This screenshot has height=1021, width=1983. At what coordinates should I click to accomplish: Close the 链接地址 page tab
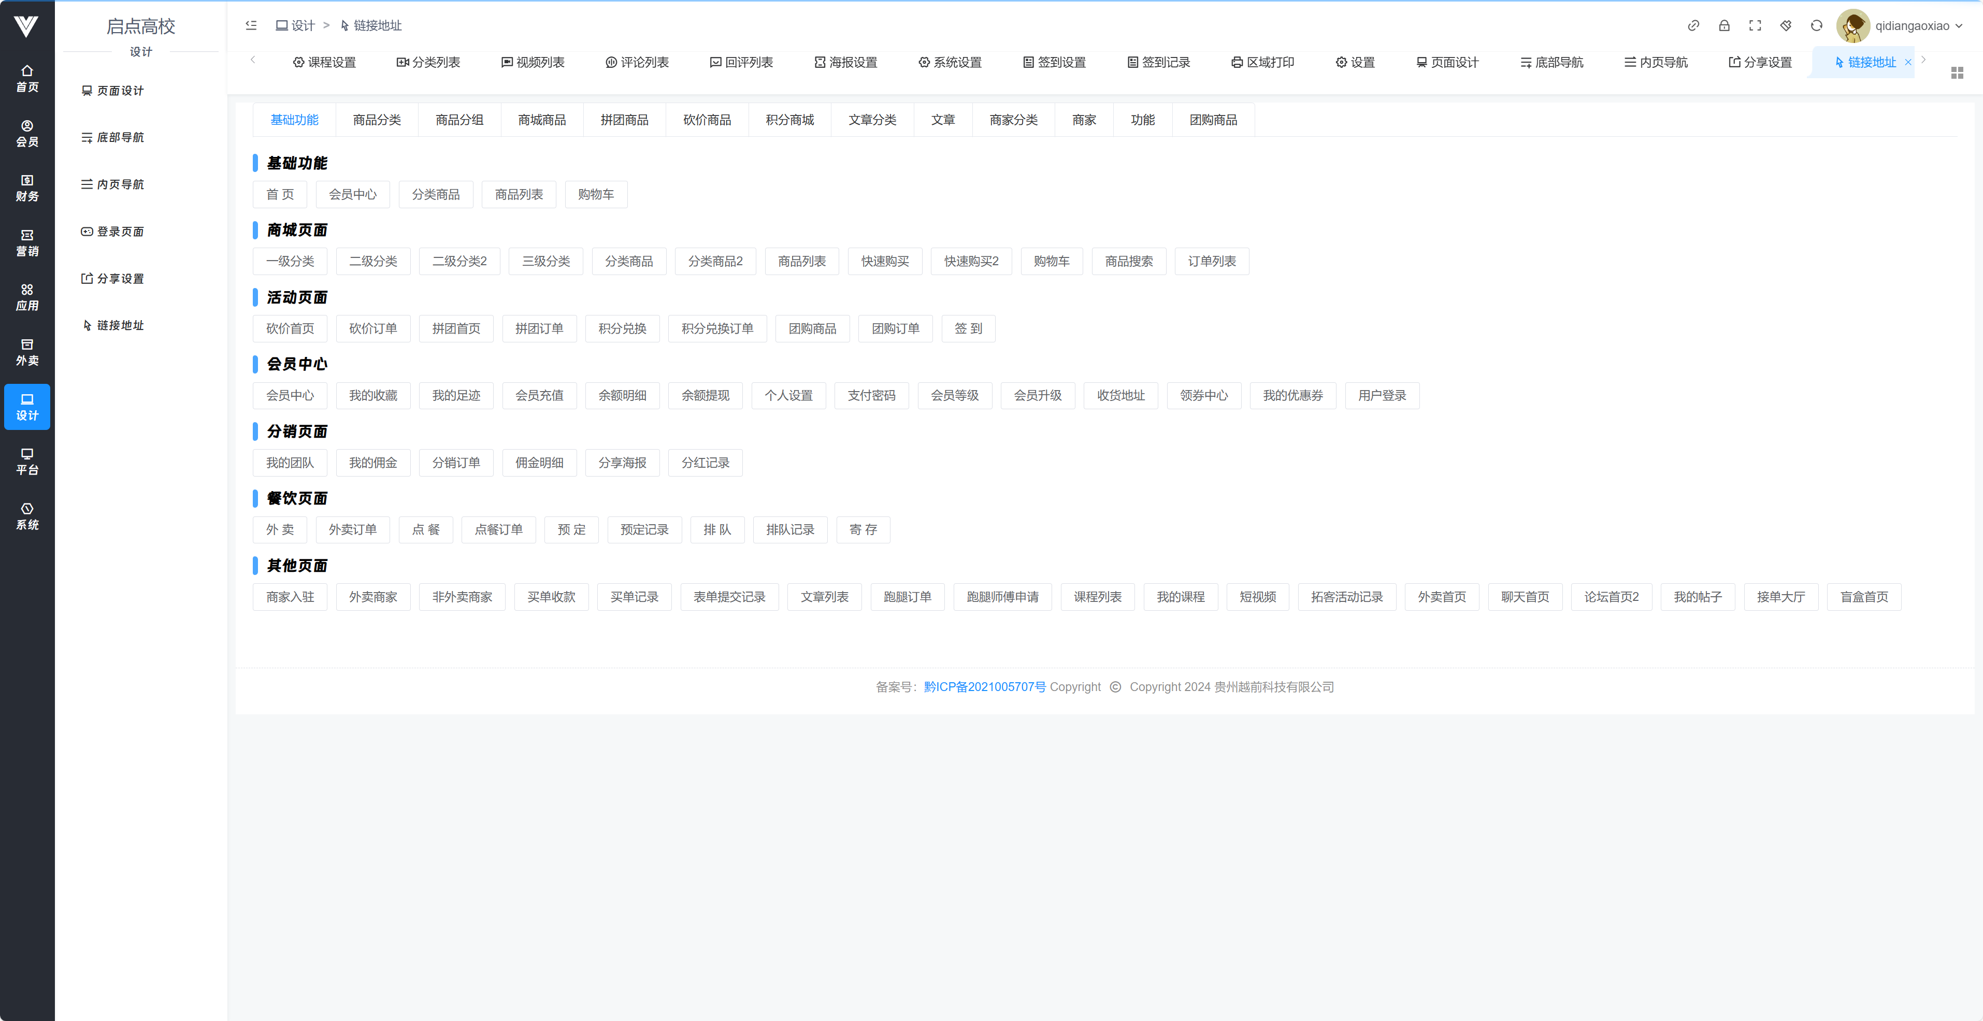pos(1907,62)
